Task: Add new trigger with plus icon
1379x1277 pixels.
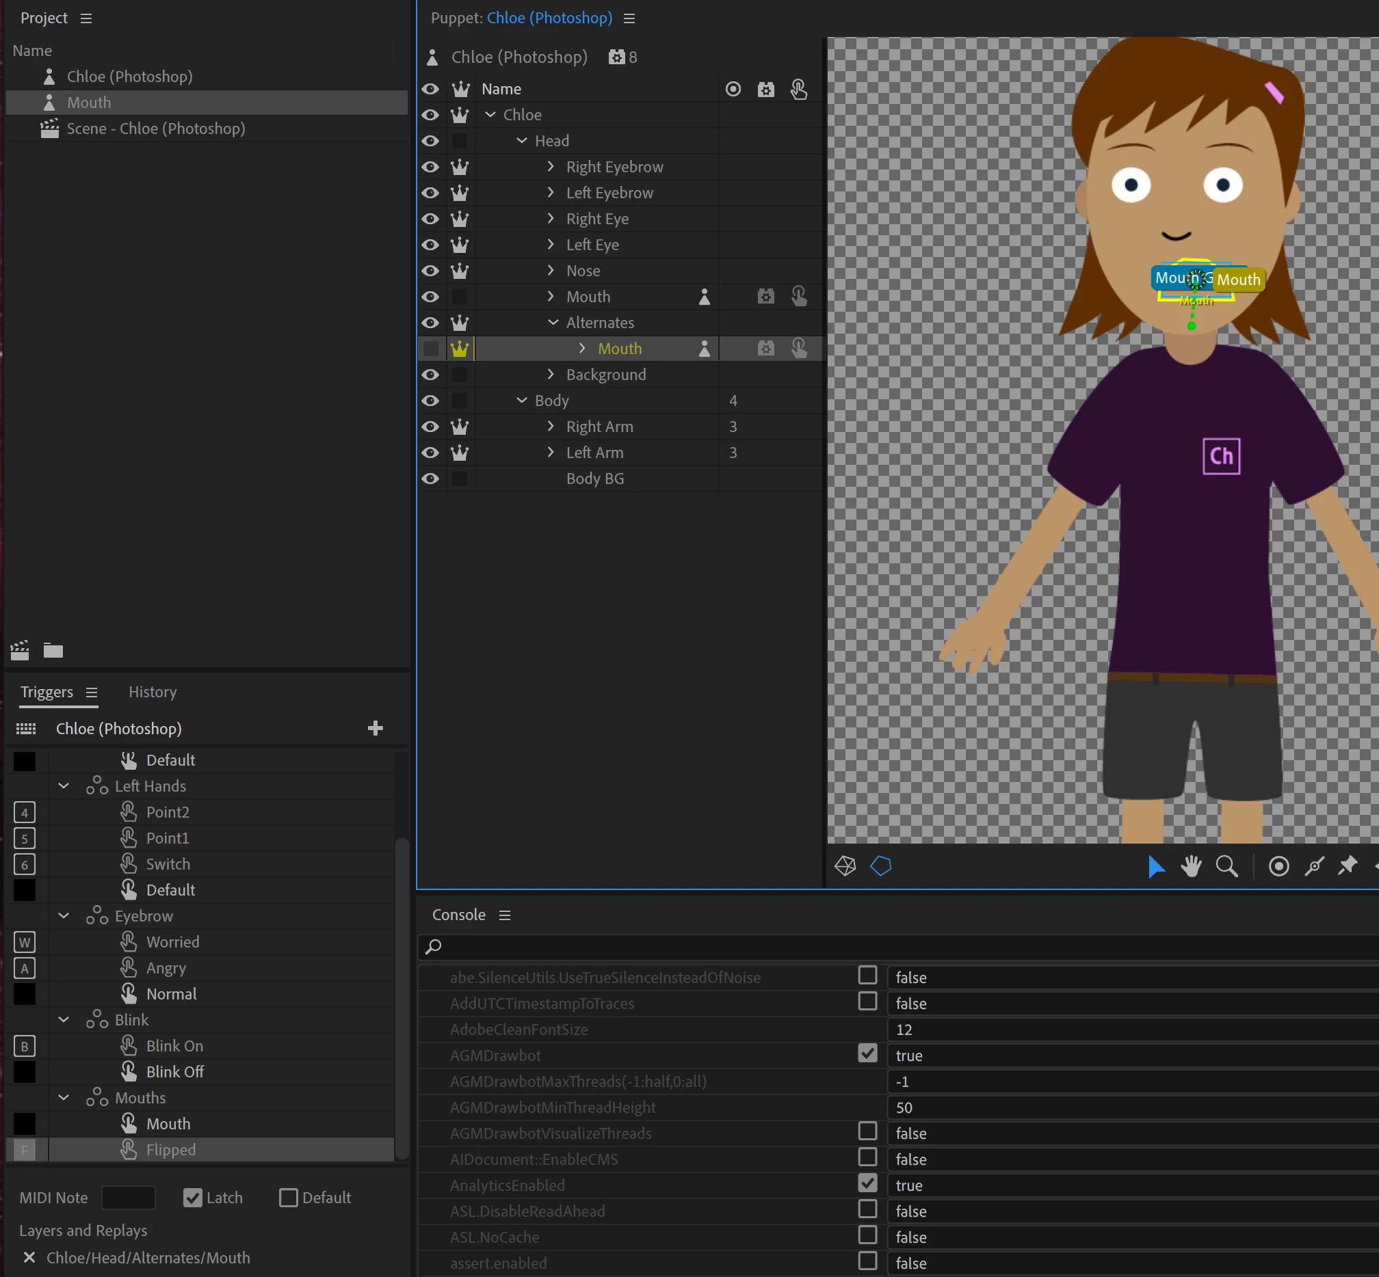Action: click(375, 728)
